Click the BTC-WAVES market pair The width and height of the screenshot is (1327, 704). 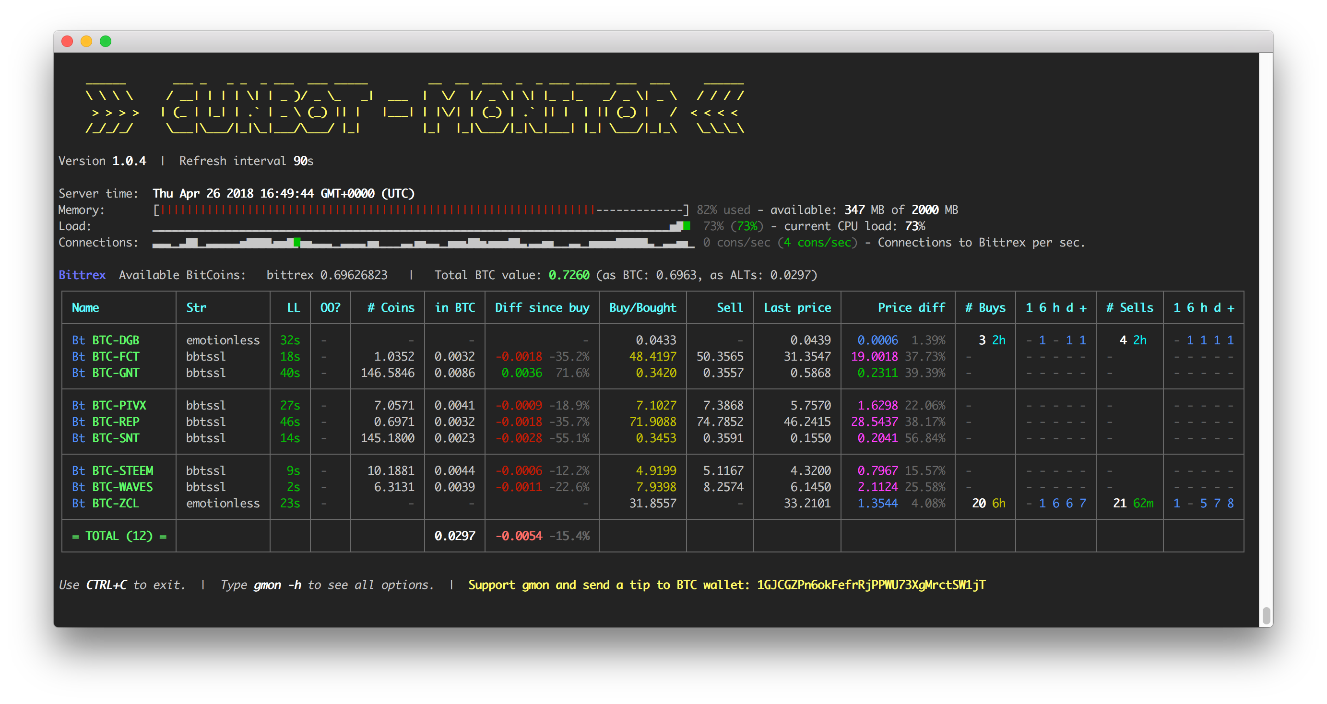[x=122, y=487]
